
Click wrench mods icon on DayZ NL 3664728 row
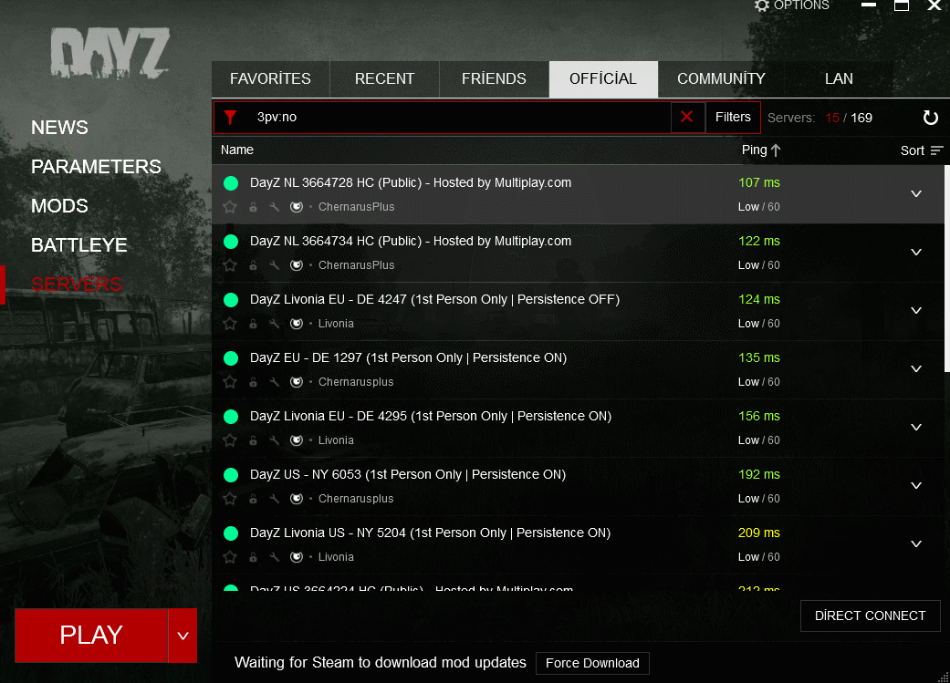click(275, 207)
